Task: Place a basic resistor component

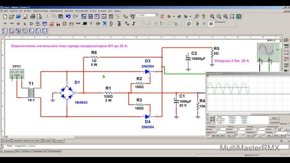Action: pyautogui.click(x=12, y=24)
